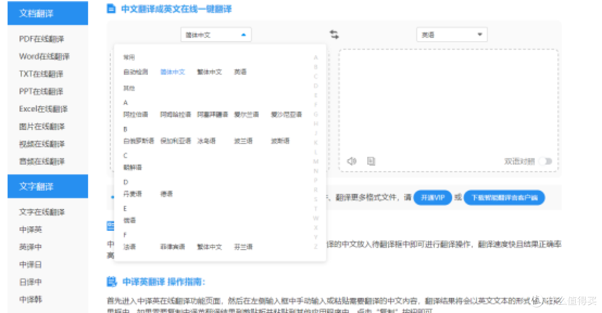Click the copy result icon
This screenshot has height=313, width=602.
point(371,161)
